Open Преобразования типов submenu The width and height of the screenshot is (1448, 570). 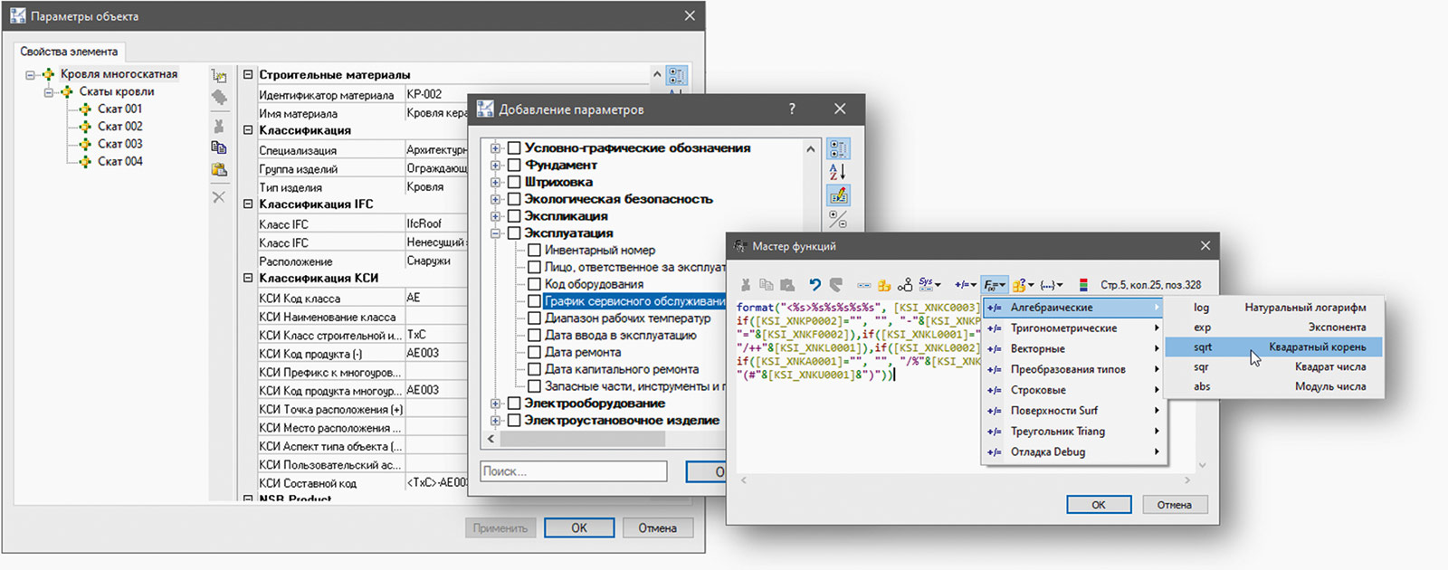pyautogui.click(x=1073, y=369)
